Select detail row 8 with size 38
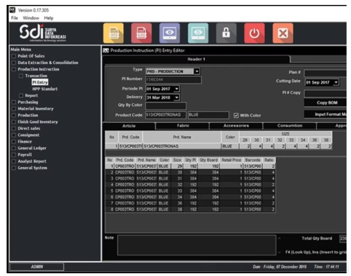The image size is (351, 276). click(x=190, y=209)
